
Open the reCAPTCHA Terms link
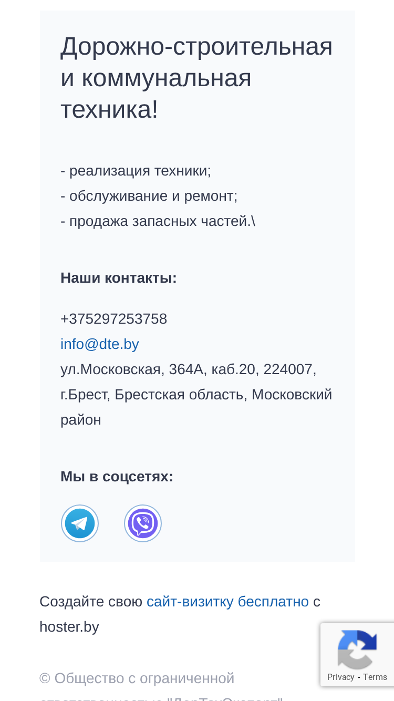(375, 677)
